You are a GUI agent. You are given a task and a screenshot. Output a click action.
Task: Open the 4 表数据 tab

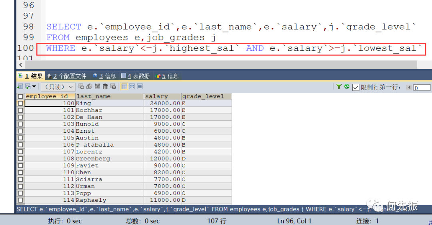135,76
